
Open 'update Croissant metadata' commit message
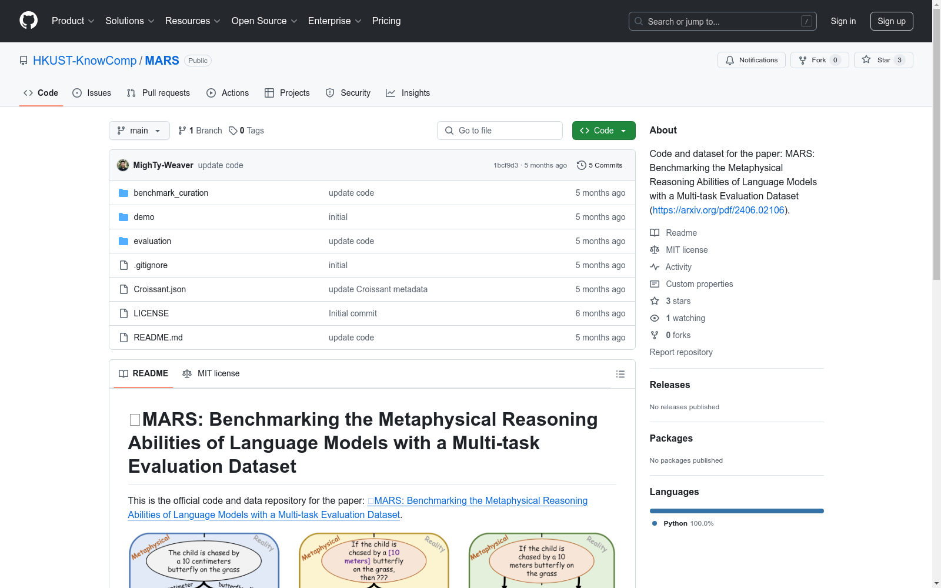click(378, 289)
